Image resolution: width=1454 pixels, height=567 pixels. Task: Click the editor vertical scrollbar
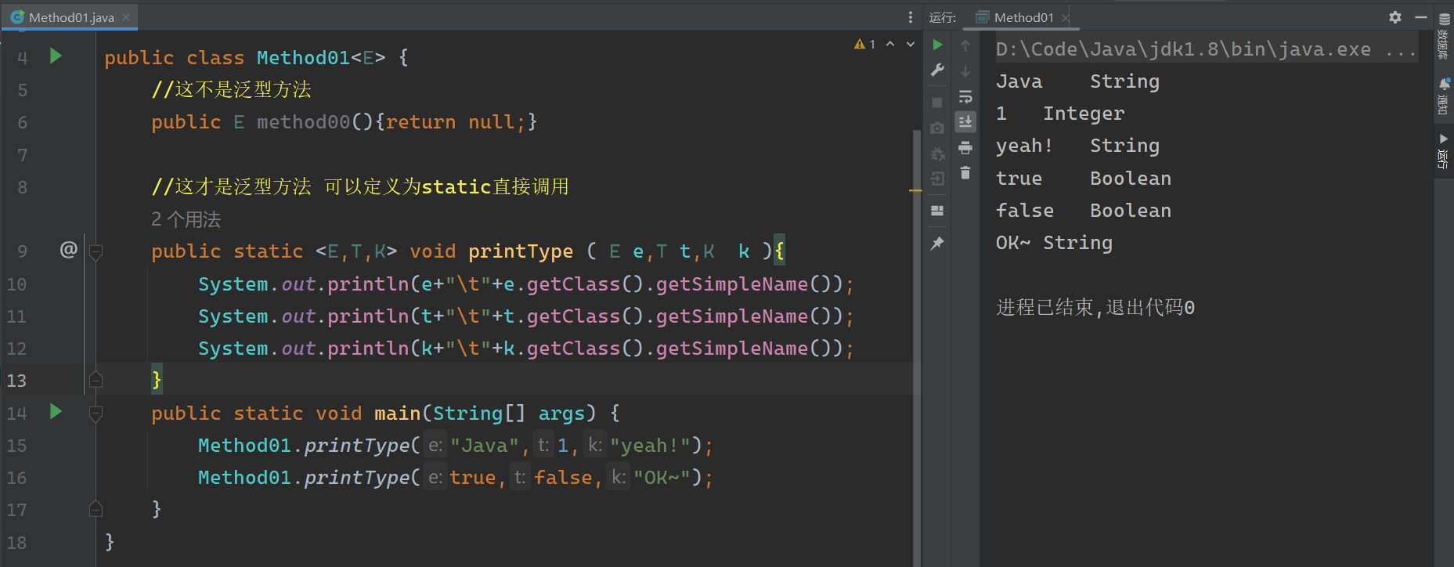917,345
